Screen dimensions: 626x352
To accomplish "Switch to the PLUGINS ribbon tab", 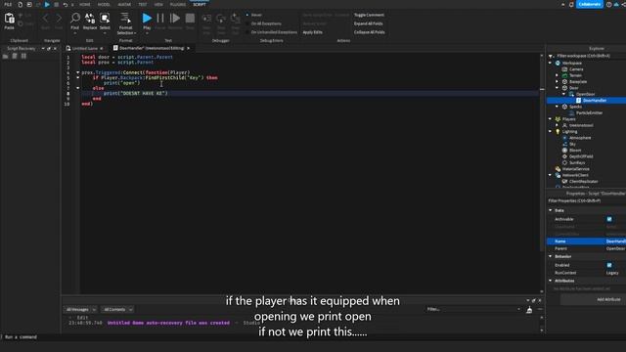I will pos(178,4).
